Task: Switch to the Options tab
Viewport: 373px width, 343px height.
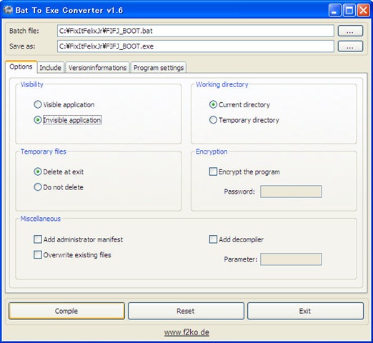Action: point(21,66)
